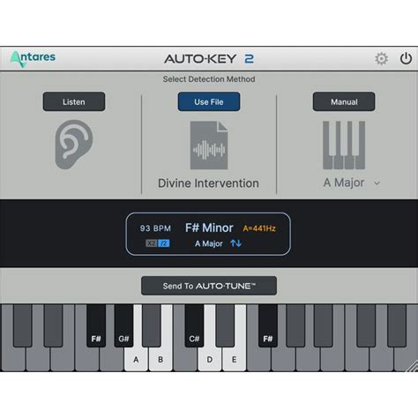This screenshot has width=418, height=418.
Task: Click A Major relative key label
Action: [209, 243]
